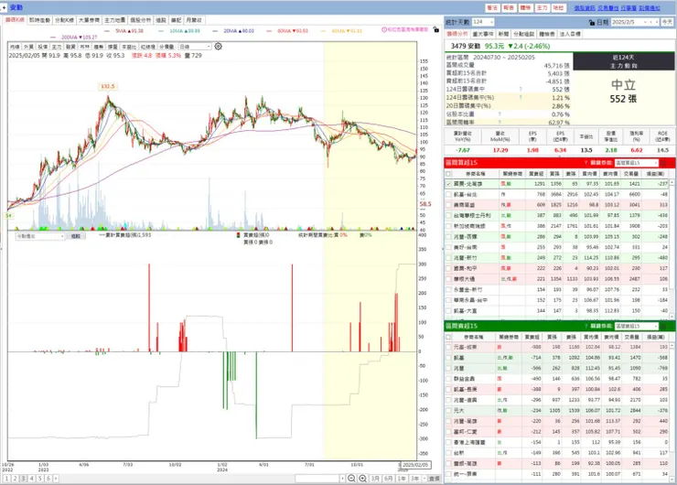Click question mark next to 124日籌碼集中

tap(521, 90)
